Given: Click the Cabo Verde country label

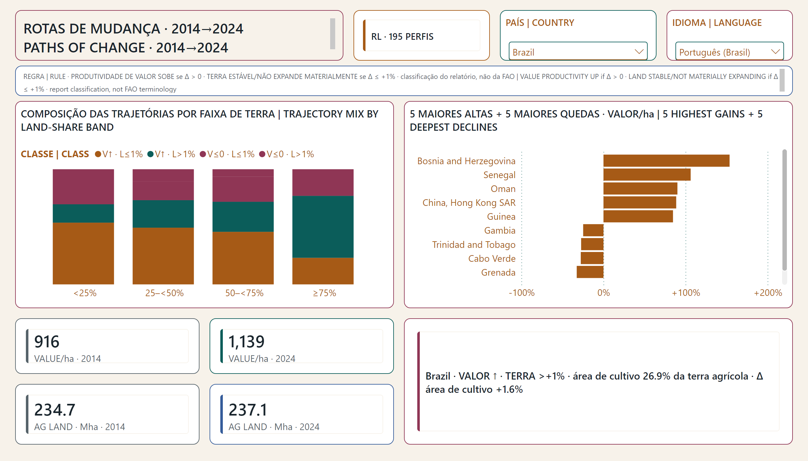Looking at the screenshot, I should (492, 258).
